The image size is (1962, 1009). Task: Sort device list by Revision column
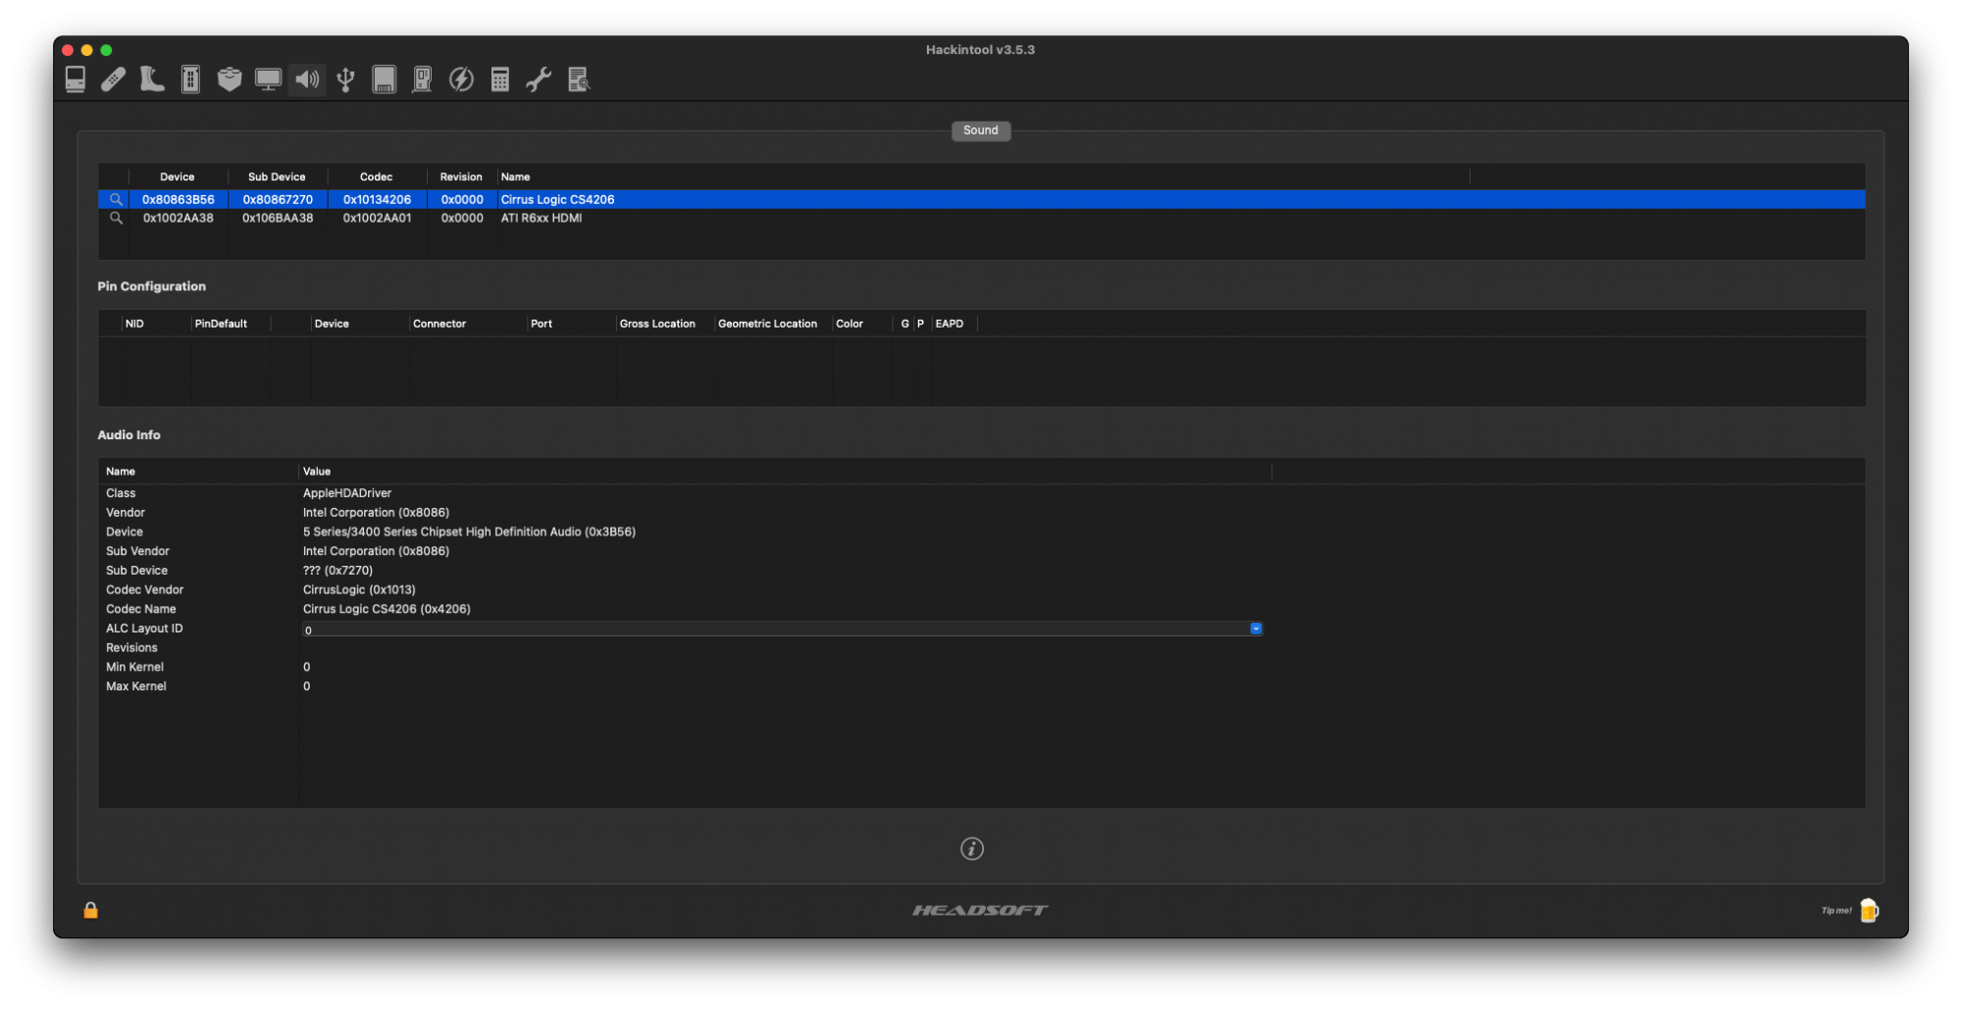coord(461,177)
